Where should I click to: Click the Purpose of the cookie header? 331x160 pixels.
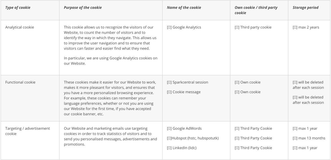pos(83,8)
